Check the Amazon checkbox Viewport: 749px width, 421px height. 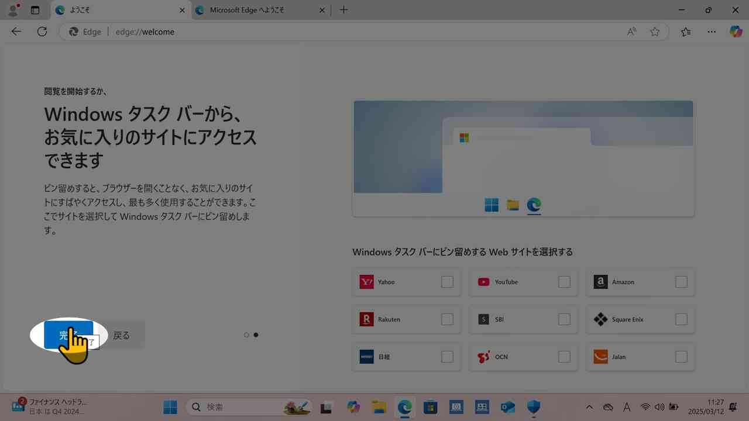tap(681, 282)
